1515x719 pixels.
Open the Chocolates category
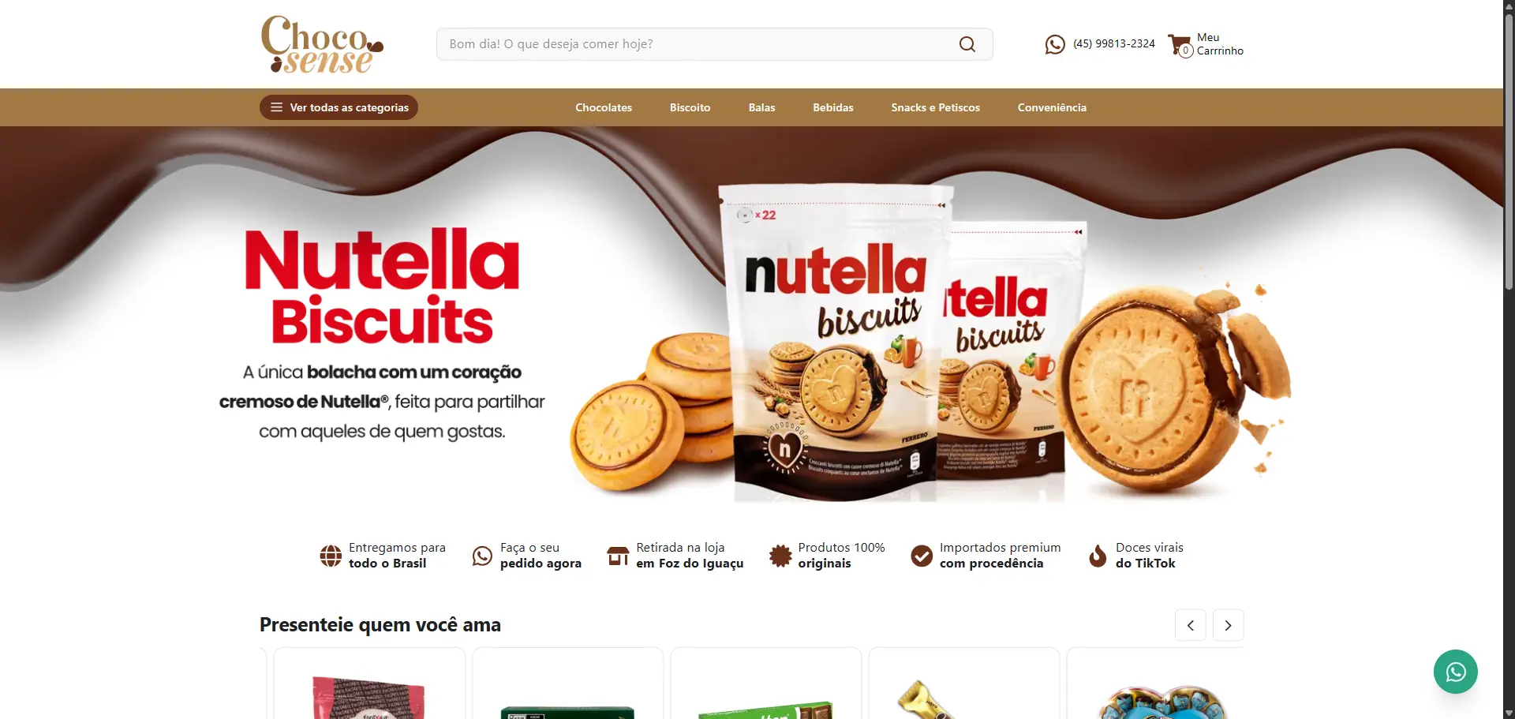604,107
